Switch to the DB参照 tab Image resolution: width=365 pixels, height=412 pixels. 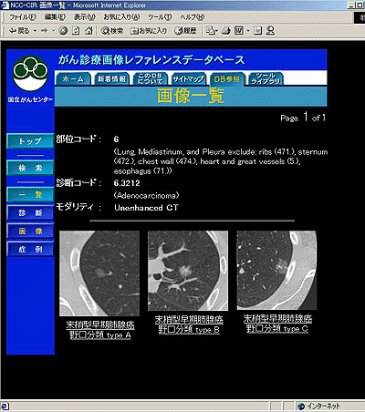pyautogui.click(x=226, y=79)
